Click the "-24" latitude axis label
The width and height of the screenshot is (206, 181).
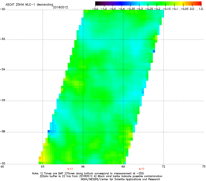3,69
